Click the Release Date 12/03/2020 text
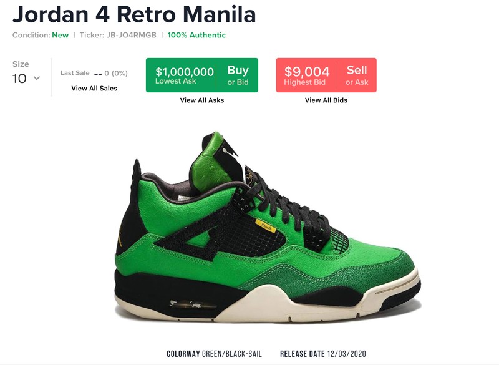Image resolution: width=499 pixels, height=365 pixels. click(323, 354)
